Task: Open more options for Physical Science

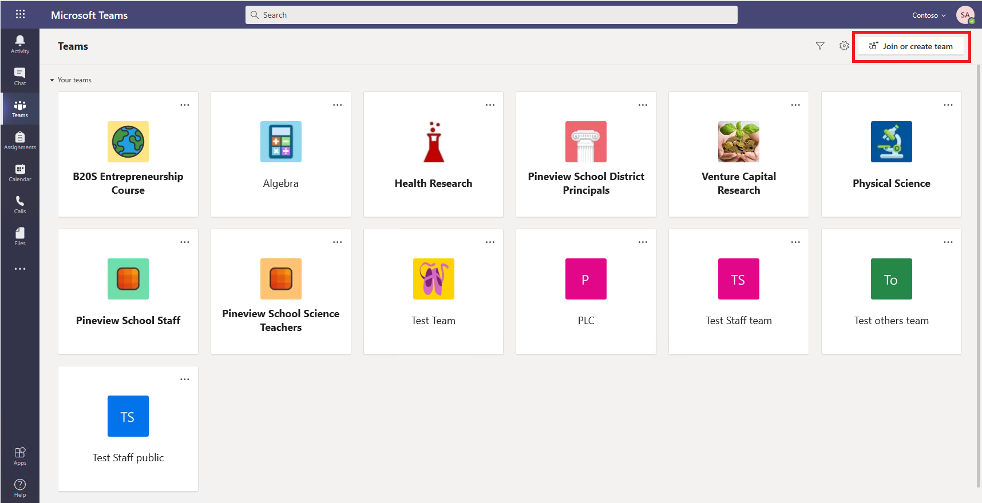Action: click(x=948, y=105)
